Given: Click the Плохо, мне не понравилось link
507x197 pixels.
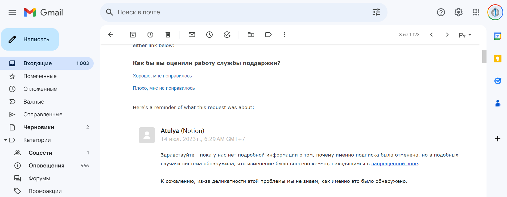Looking at the screenshot, I should [164, 88].
